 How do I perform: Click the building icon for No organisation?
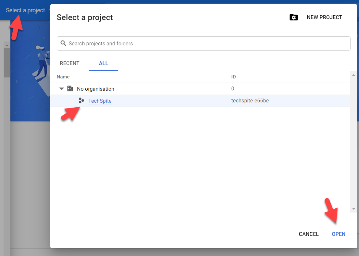(70, 88)
